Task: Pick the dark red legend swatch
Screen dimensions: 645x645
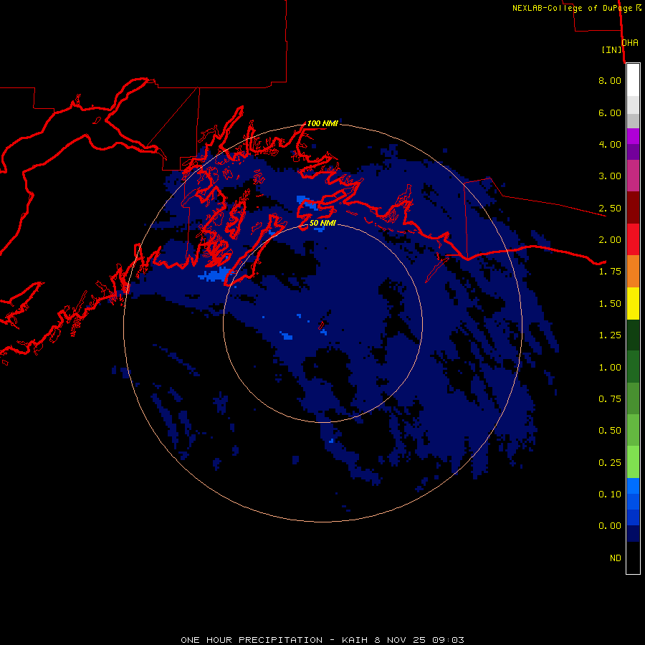Action: click(x=633, y=208)
